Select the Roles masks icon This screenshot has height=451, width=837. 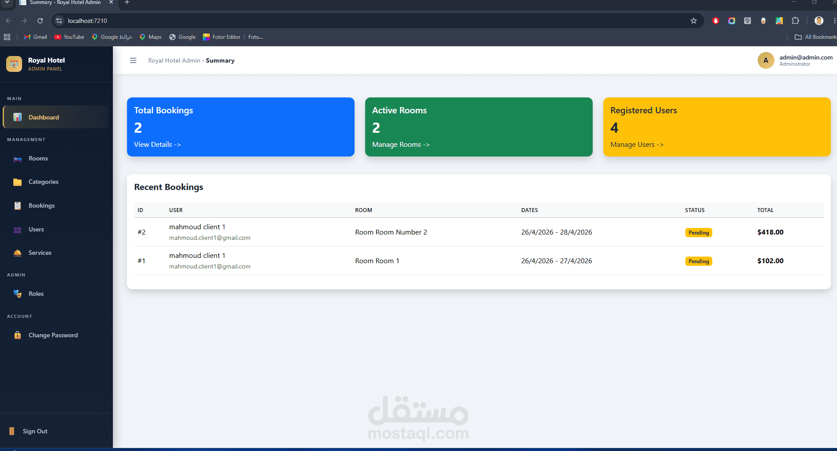pyautogui.click(x=18, y=294)
